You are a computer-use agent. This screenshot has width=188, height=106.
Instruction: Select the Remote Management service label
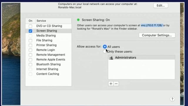click(51, 55)
